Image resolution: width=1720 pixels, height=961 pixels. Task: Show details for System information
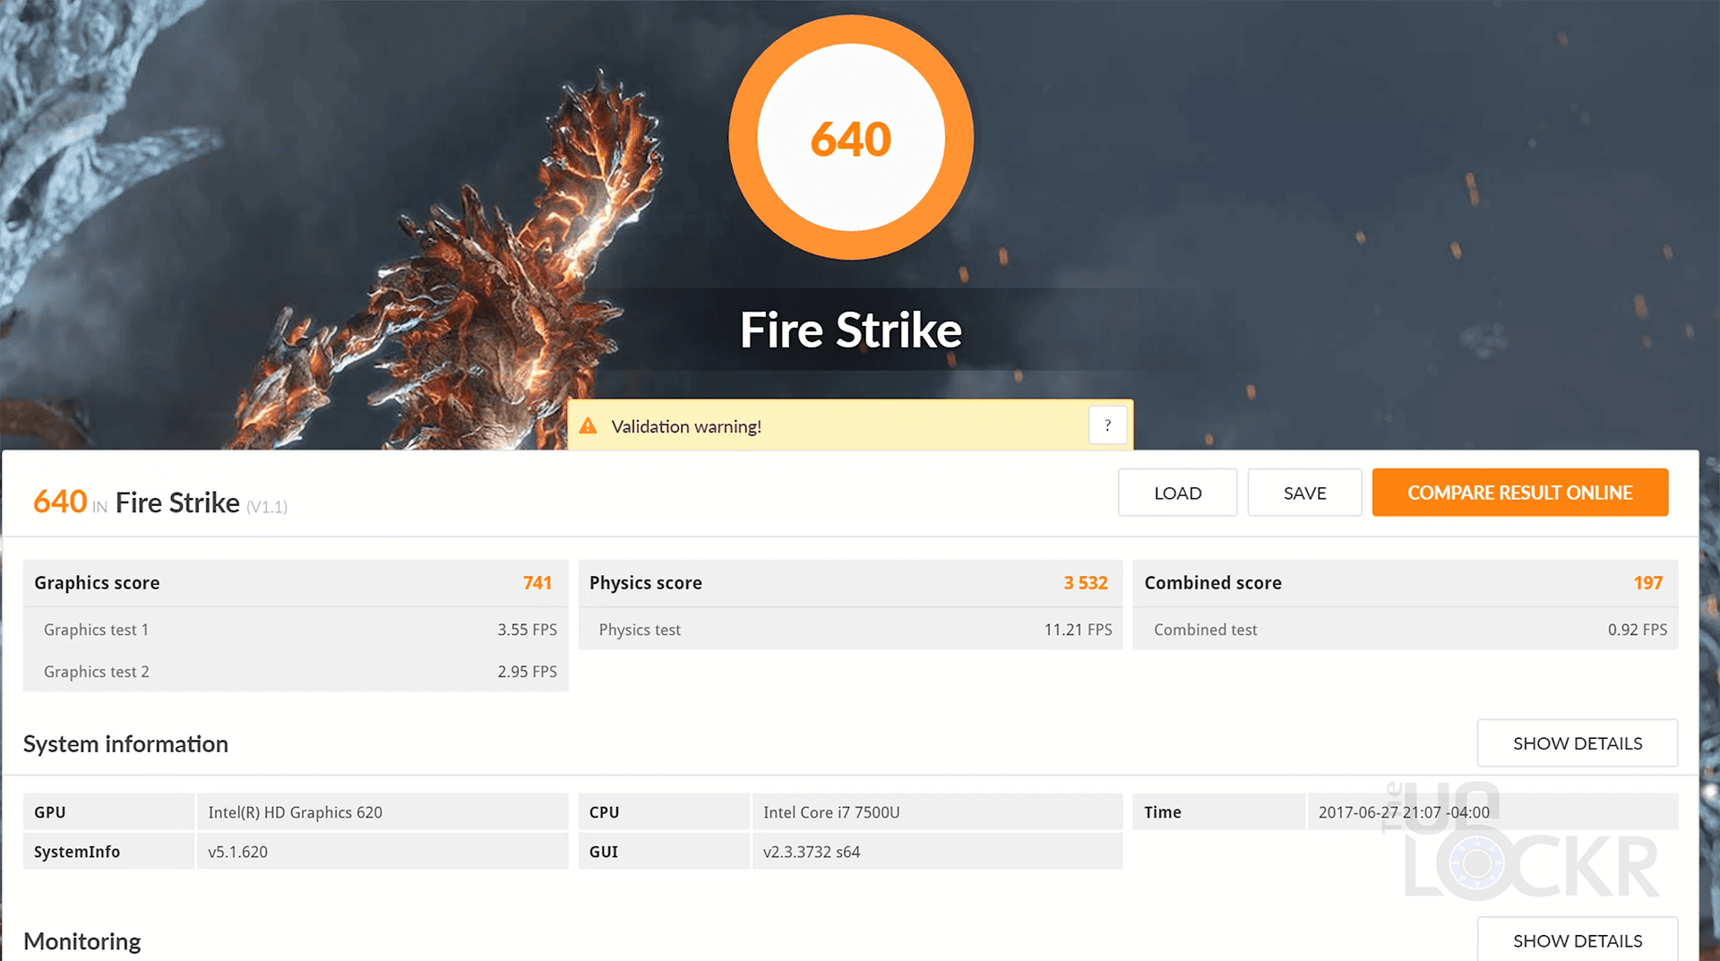point(1577,743)
